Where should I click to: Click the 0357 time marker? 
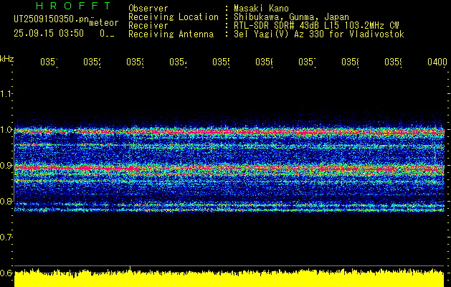pos(307,62)
